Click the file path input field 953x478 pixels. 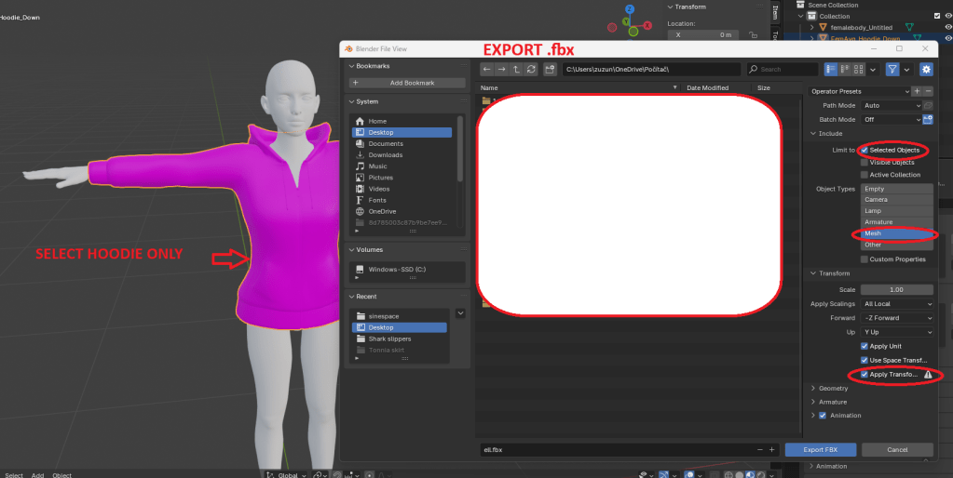[x=650, y=69]
